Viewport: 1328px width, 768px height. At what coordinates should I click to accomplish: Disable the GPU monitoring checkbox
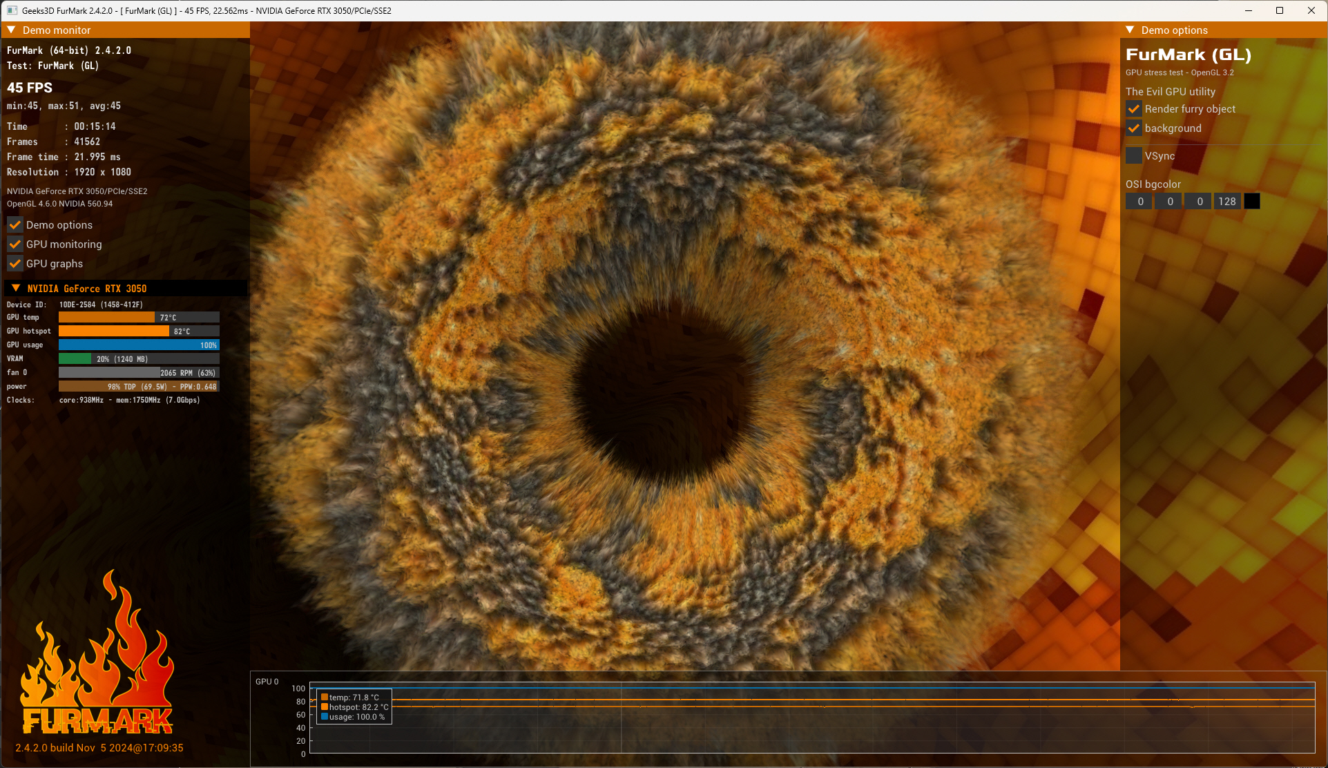point(15,244)
